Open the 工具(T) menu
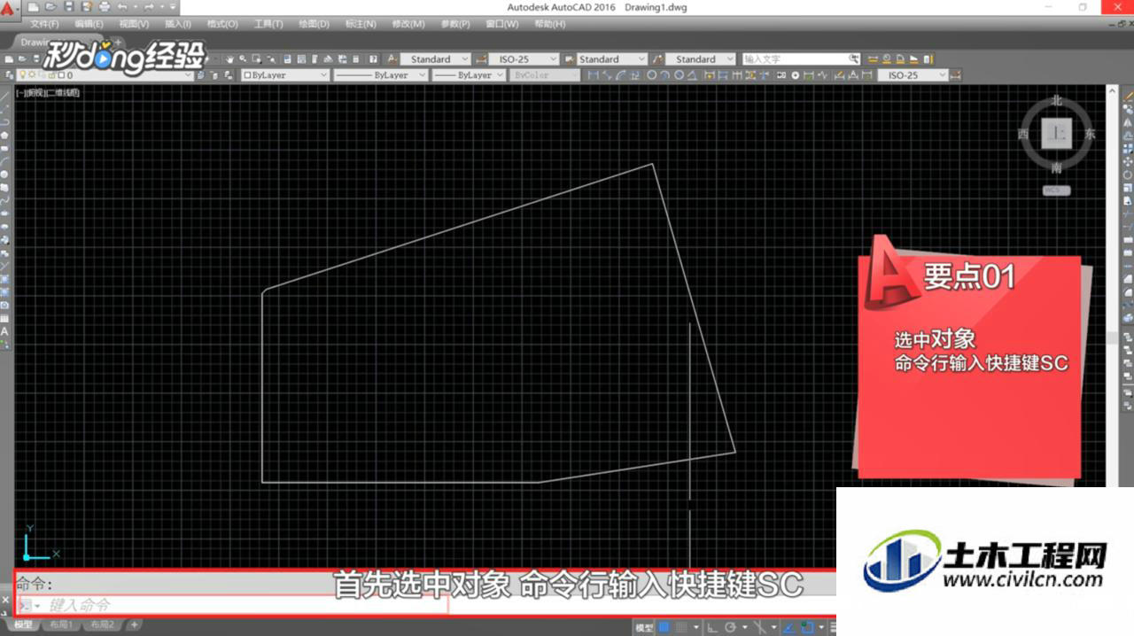1134x636 pixels. (x=268, y=24)
